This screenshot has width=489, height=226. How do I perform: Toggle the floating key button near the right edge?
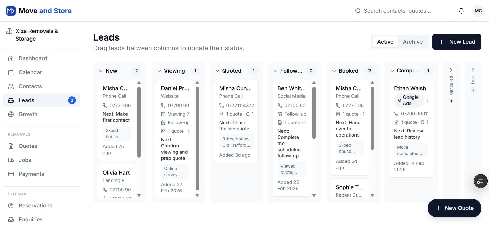click(x=480, y=181)
